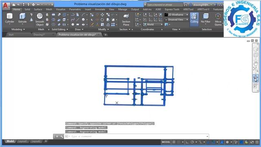
Task: Open the Unsaved View dropdown
Action: point(177,20)
